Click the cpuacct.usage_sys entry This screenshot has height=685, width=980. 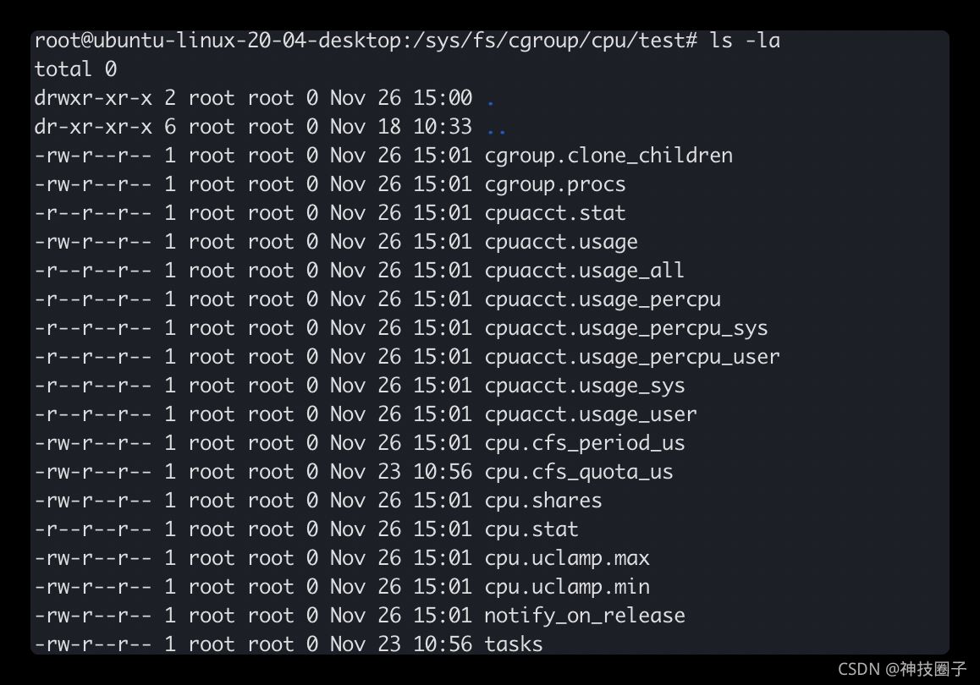[584, 386]
